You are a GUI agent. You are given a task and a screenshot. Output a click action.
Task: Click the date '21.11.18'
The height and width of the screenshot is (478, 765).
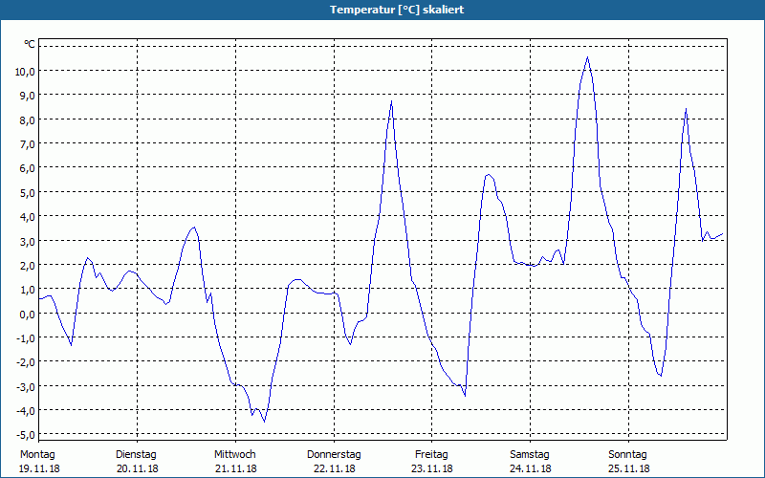pos(235,468)
